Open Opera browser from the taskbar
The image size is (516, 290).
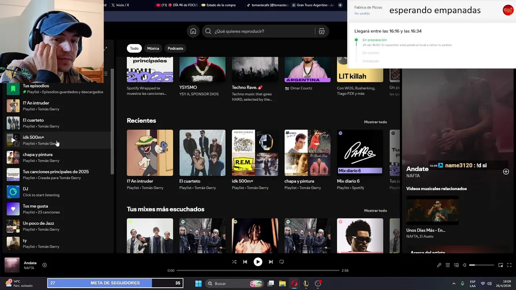[x=294, y=284]
